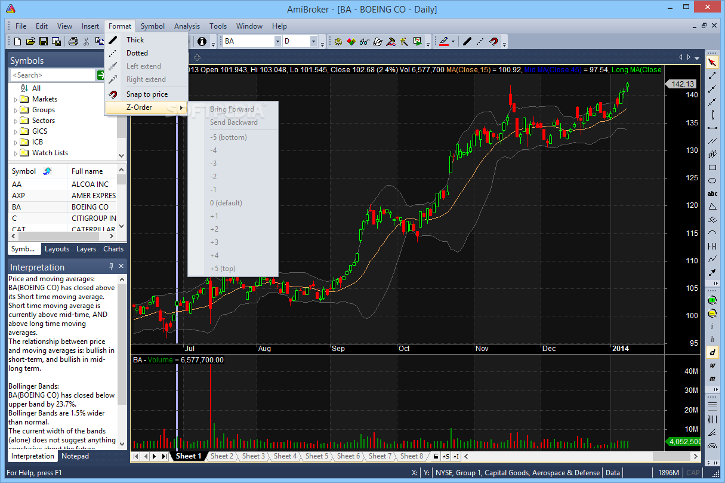Click the New document icon
725x483 pixels.
(17, 41)
